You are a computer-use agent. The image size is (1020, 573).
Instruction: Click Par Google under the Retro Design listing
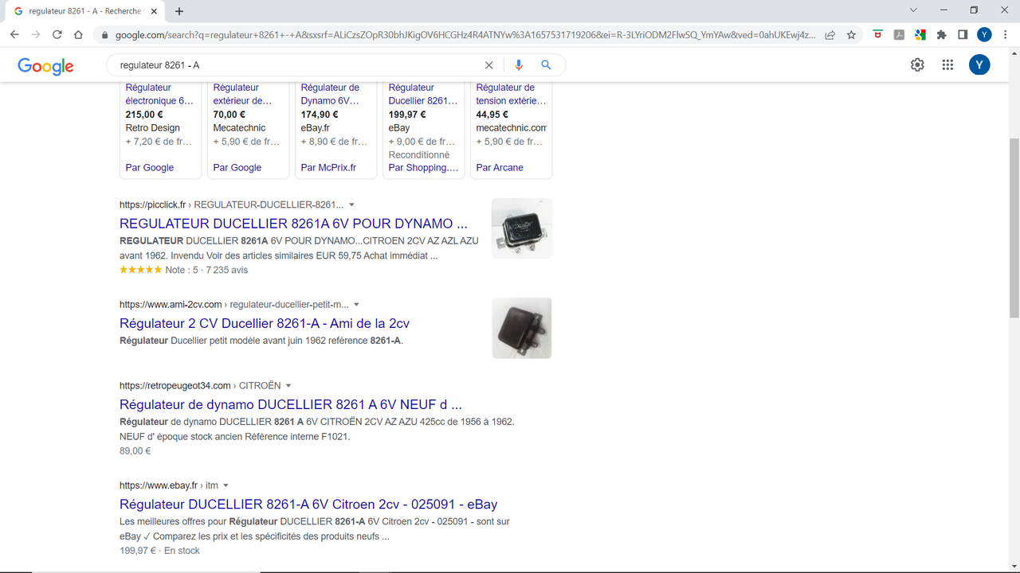coord(150,168)
